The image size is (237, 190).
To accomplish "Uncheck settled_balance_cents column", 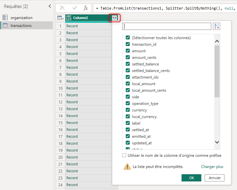I will click(x=128, y=70).
